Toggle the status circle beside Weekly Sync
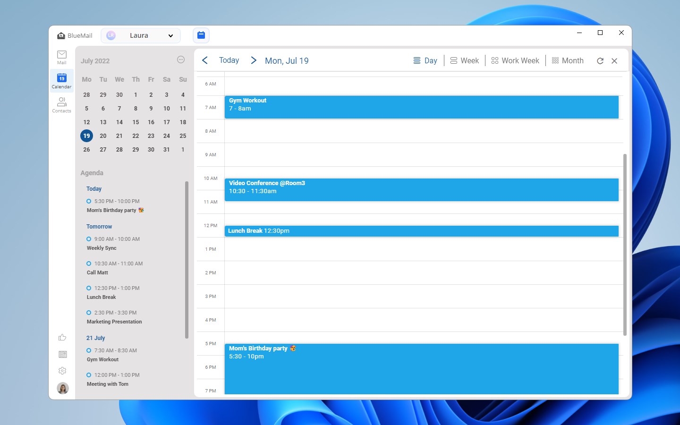The image size is (680, 425). (89, 239)
